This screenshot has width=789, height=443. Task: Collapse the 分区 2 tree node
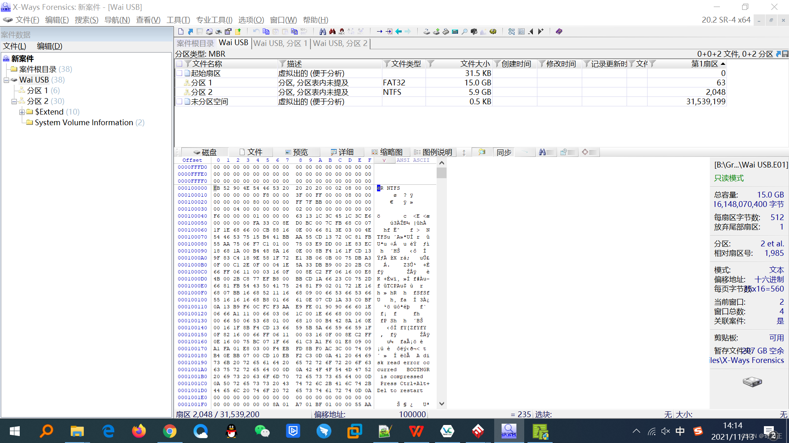click(x=14, y=101)
